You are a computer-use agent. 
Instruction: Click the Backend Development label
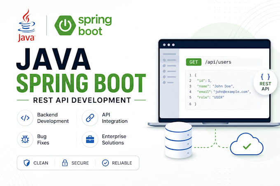tap(53, 118)
